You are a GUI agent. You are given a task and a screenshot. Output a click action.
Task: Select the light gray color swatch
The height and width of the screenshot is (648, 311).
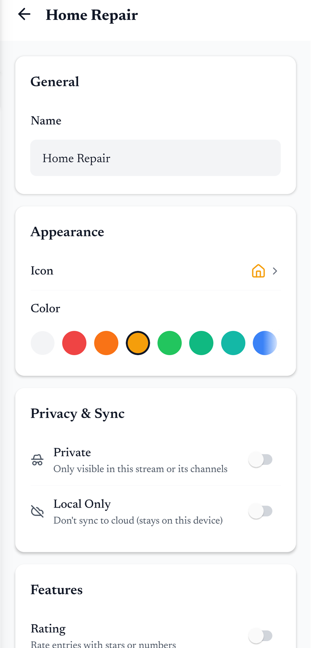[42, 343]
